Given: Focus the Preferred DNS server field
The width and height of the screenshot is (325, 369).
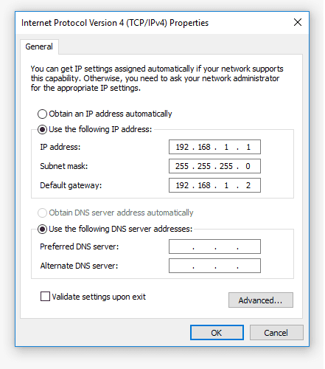Looking at the screenshot, I should tap(214, 246).
